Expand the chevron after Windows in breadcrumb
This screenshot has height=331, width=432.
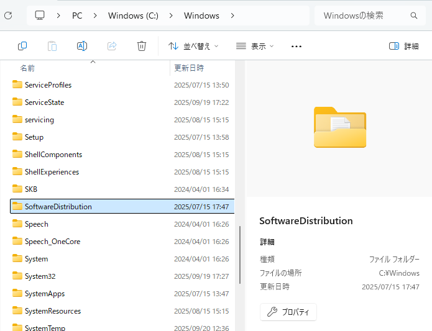(x=232, y=16)
